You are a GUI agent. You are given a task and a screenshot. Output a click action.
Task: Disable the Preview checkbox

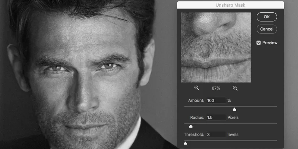click(x=259, y=43)
